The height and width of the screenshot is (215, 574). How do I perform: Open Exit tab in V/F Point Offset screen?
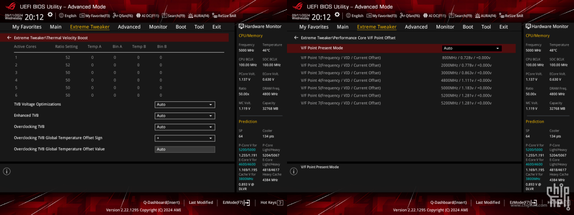point(504,27)
